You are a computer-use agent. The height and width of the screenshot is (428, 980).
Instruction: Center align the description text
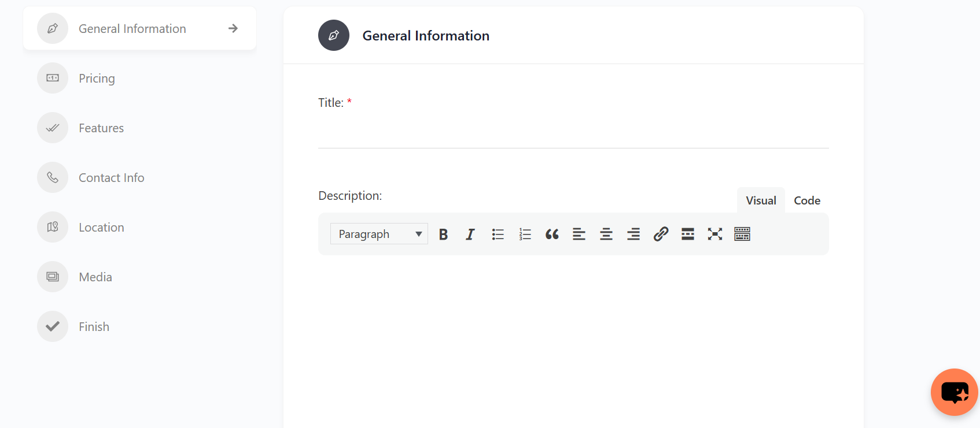[x=606, y=234]
